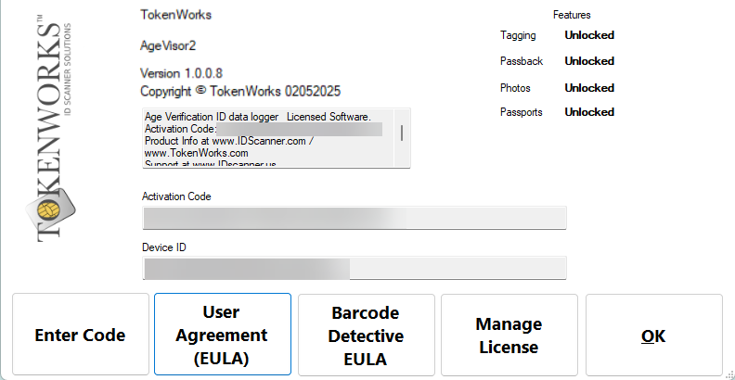735x380 pixels.
Task: Click the 'www.TokenWorks.com' line
Action: [197, 153]
